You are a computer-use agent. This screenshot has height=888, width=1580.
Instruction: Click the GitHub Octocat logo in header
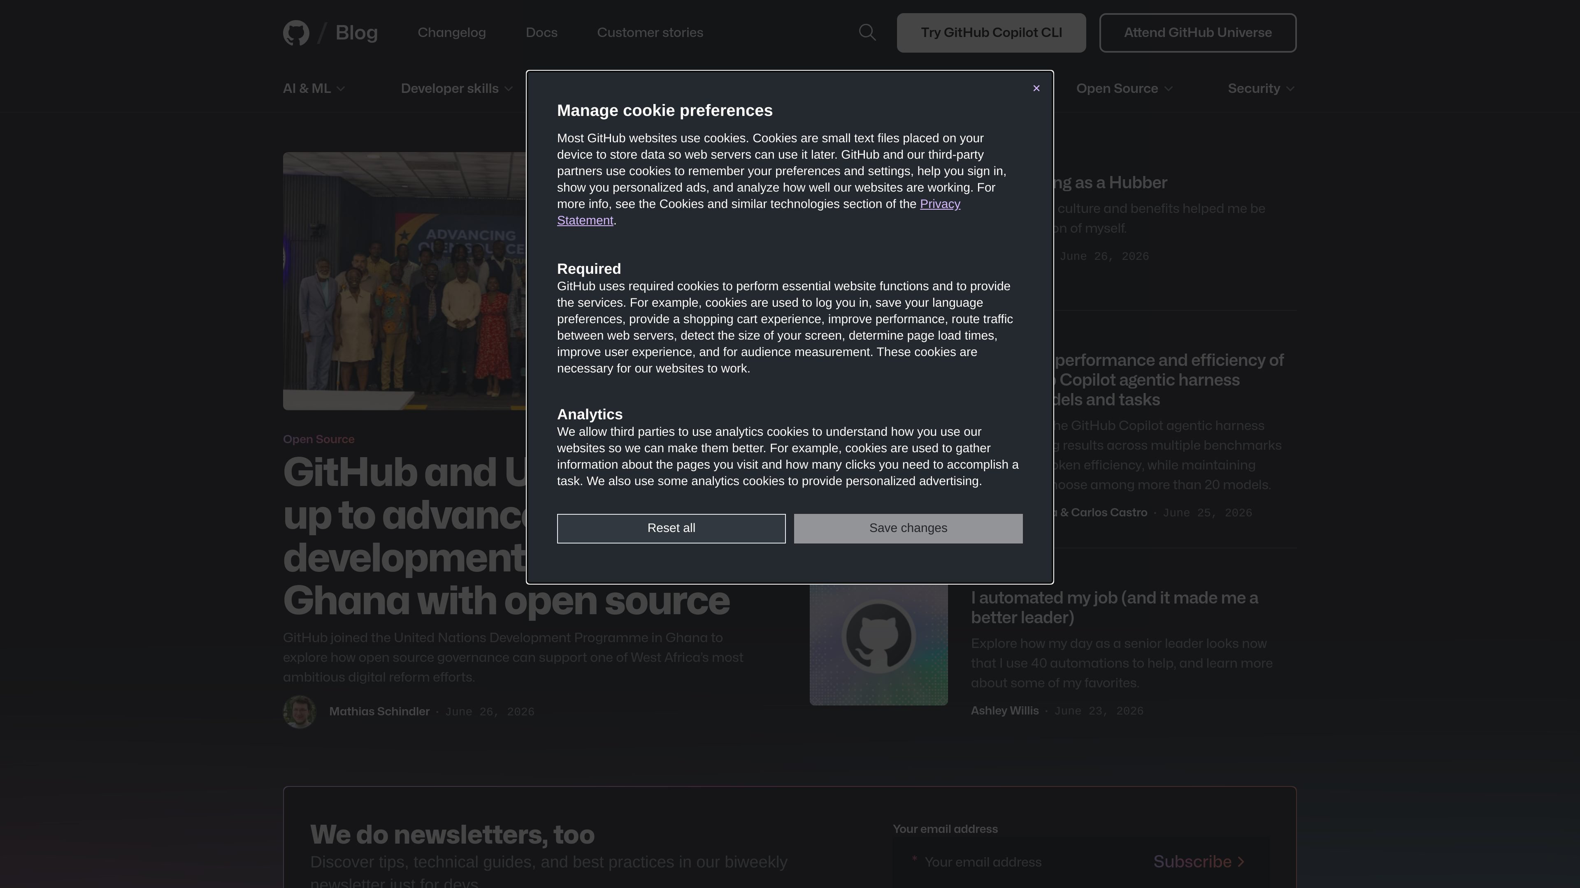coord(296,32)
